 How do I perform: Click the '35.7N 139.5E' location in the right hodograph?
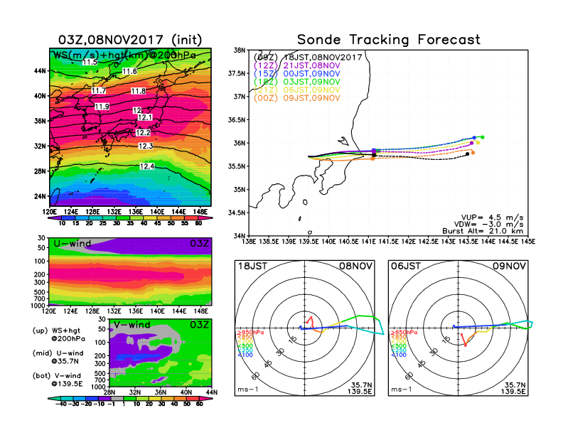(513, 388)
